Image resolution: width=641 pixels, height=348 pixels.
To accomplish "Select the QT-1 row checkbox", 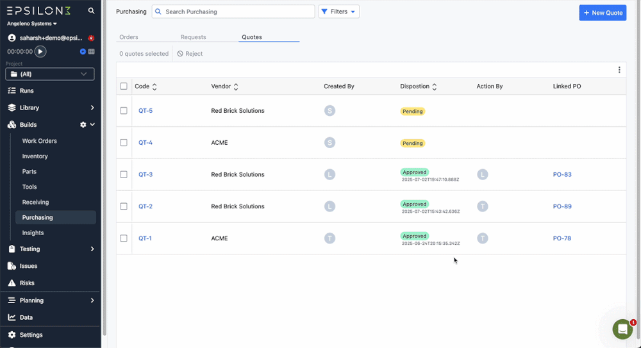I will 124,238.
